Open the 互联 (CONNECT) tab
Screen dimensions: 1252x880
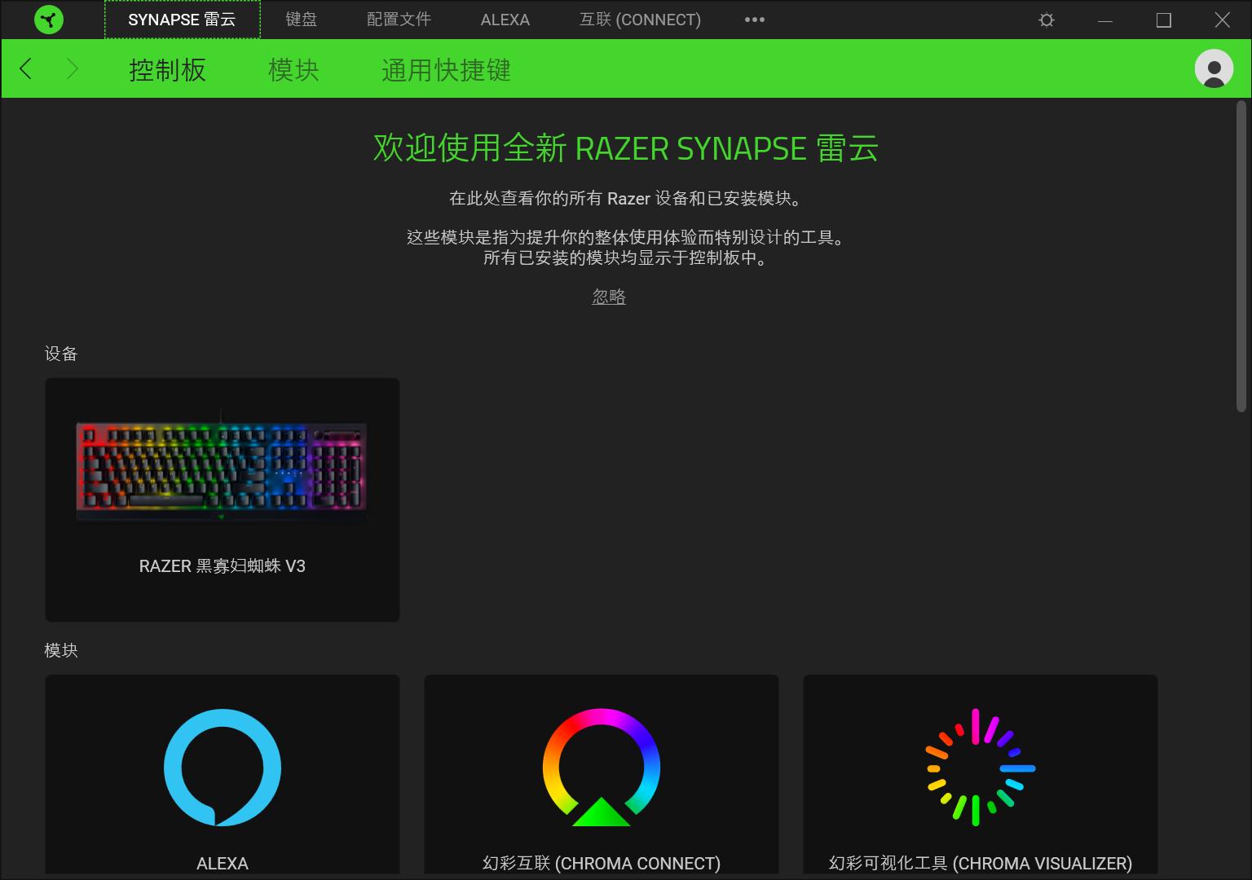coord(640,20)
